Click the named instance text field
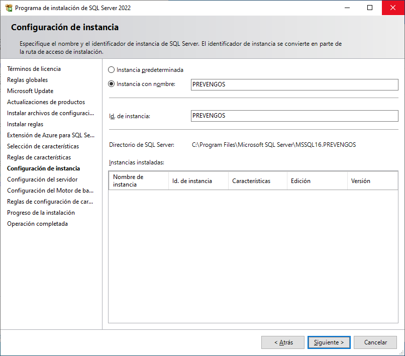 tap(294, 84)
